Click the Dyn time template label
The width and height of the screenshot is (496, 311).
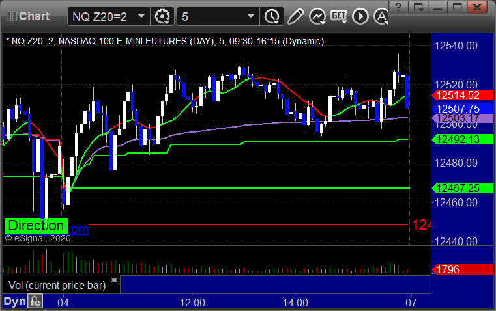(14, 301)
